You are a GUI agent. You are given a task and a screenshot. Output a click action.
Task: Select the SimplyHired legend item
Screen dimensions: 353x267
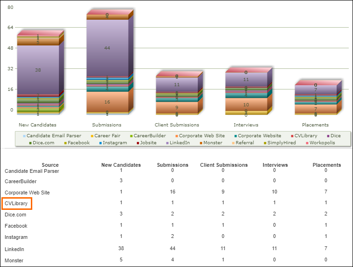point(281,143)
